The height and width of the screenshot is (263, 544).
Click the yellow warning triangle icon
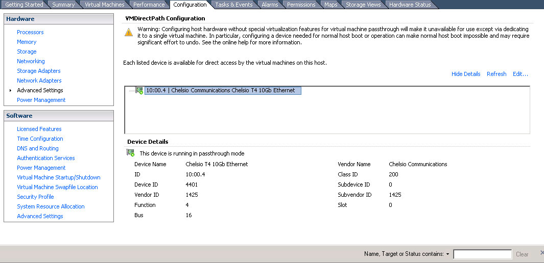tap(129, 32)
